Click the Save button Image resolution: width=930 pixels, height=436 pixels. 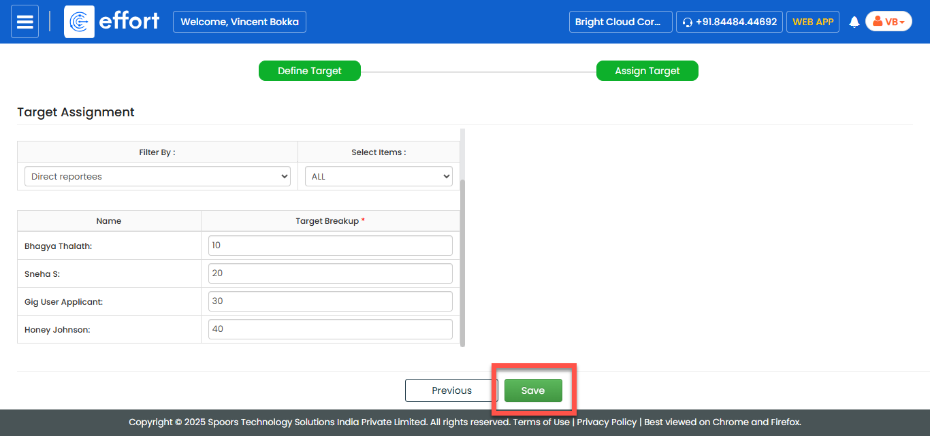tap(533, 390)
